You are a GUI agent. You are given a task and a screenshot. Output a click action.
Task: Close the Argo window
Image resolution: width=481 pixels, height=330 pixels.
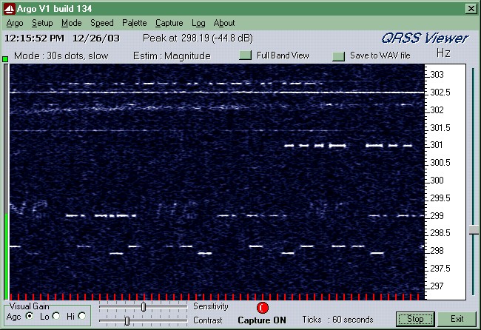(x=470, y=8)
